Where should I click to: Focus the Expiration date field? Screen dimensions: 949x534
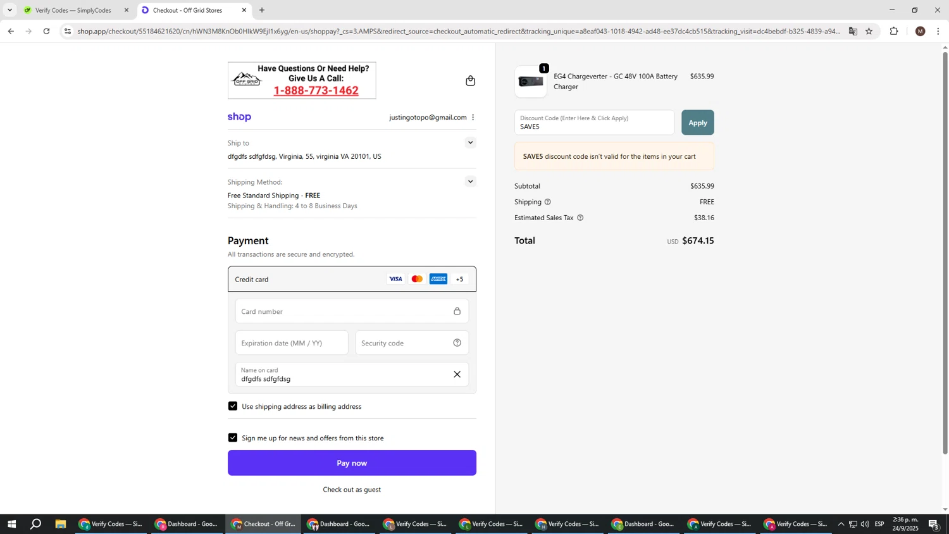tap(292, 343)
